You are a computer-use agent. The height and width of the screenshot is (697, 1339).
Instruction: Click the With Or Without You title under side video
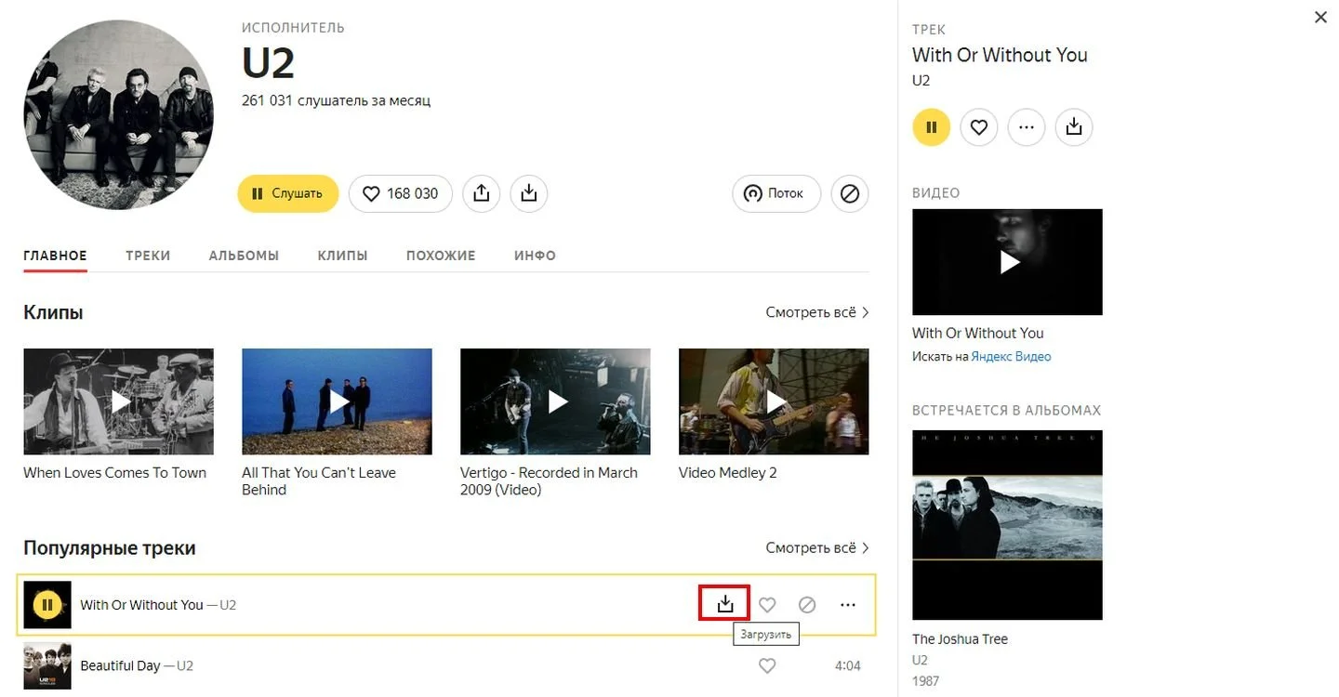click(978, 334)
